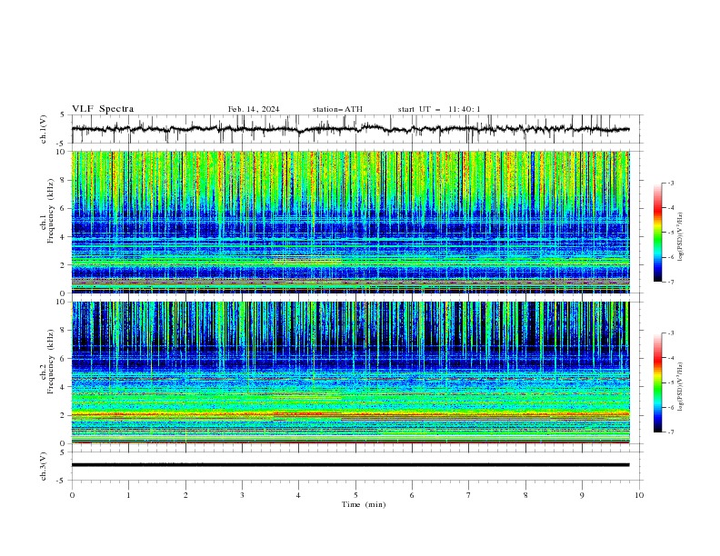Screen dimensions: 720x556
Task: Click the '4' kHz tick on ch.2 axis
Action: tap(64, 387)
